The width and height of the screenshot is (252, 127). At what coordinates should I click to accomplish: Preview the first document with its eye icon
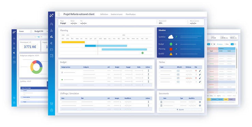[200, 102]
